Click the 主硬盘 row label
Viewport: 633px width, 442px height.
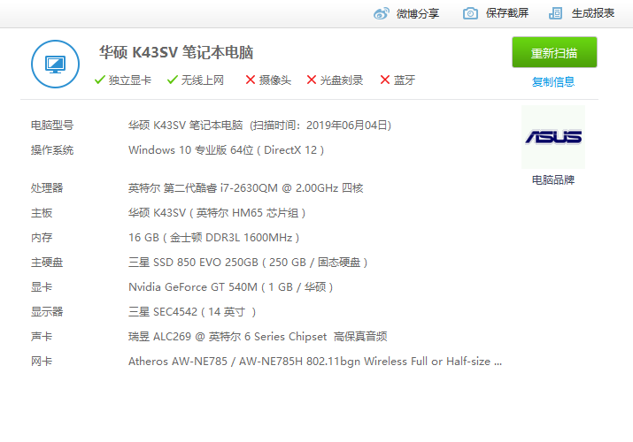[47, 263]
